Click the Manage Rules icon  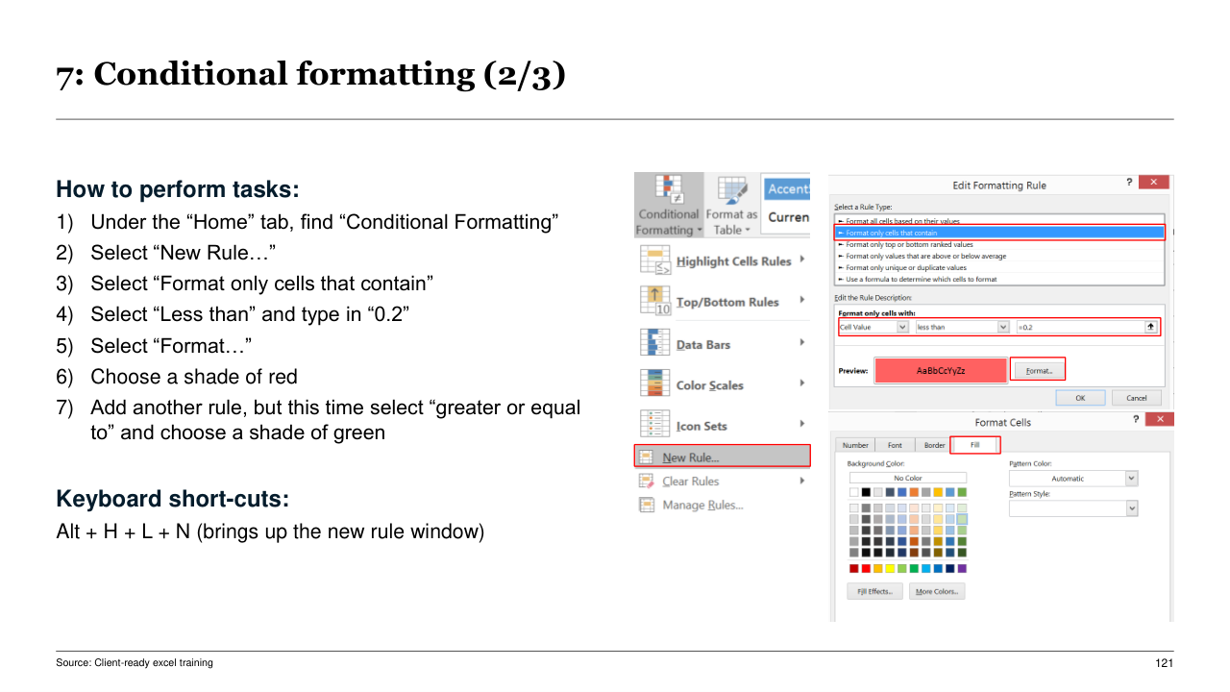coord(647,506)
